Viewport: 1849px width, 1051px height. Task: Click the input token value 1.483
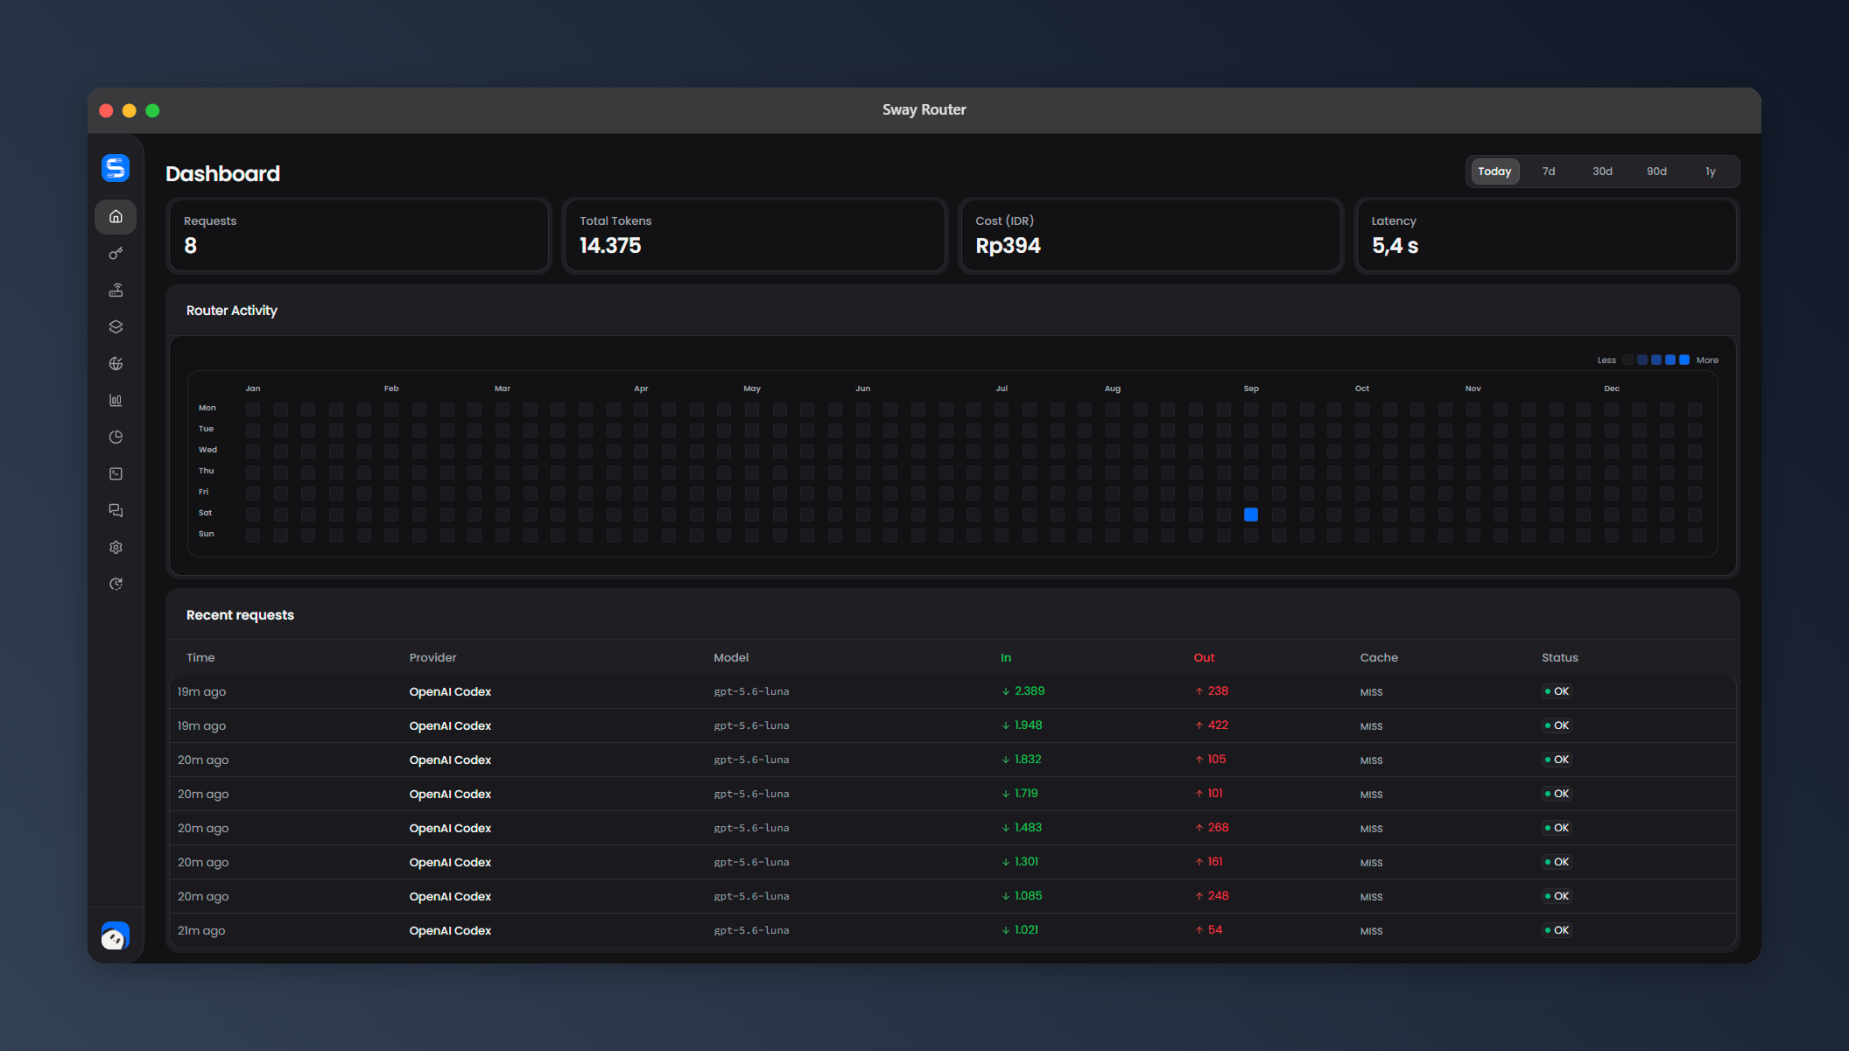pos(1028,828)
